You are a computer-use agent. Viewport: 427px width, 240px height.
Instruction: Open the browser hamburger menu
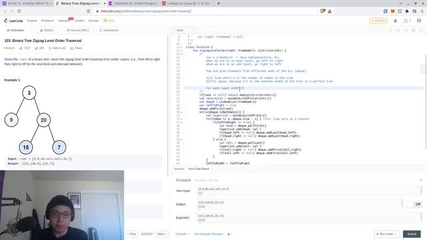tap(422, 11)
